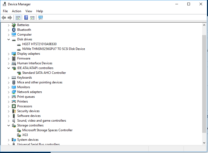Collapse the Disk drives node
Image resolution: width=208 pixels, height=153 pixels.
point(8,39)
